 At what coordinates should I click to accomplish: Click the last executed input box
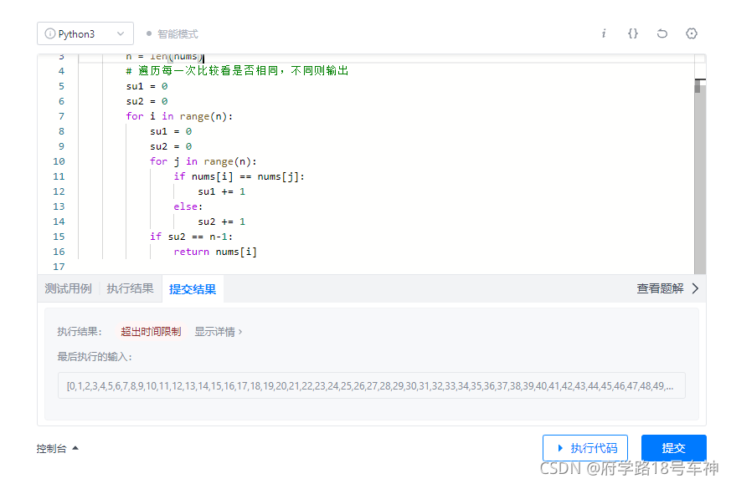pos(372,385)
